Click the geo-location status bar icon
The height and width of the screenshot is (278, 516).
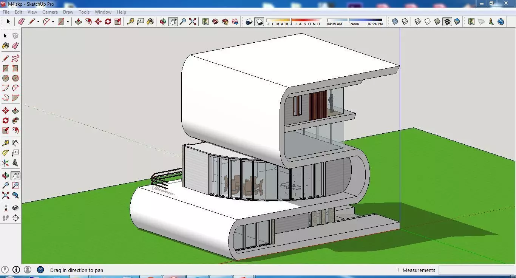(5, 270)
